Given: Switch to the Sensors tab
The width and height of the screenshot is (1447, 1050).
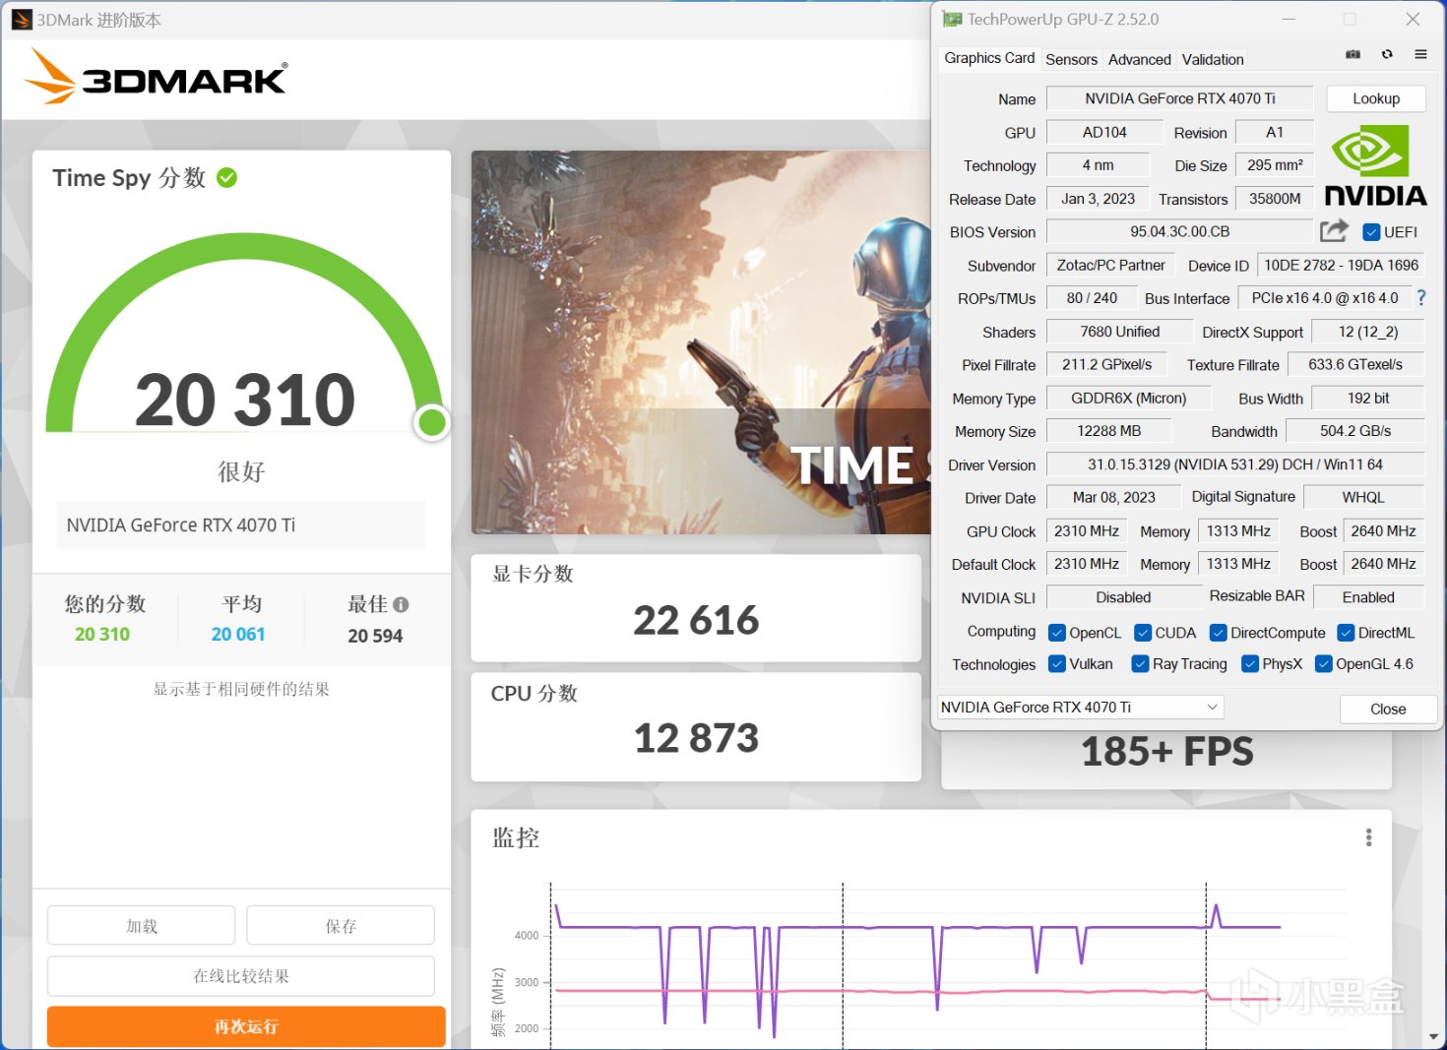Looking at the screenshot, I should point(1071,59).
